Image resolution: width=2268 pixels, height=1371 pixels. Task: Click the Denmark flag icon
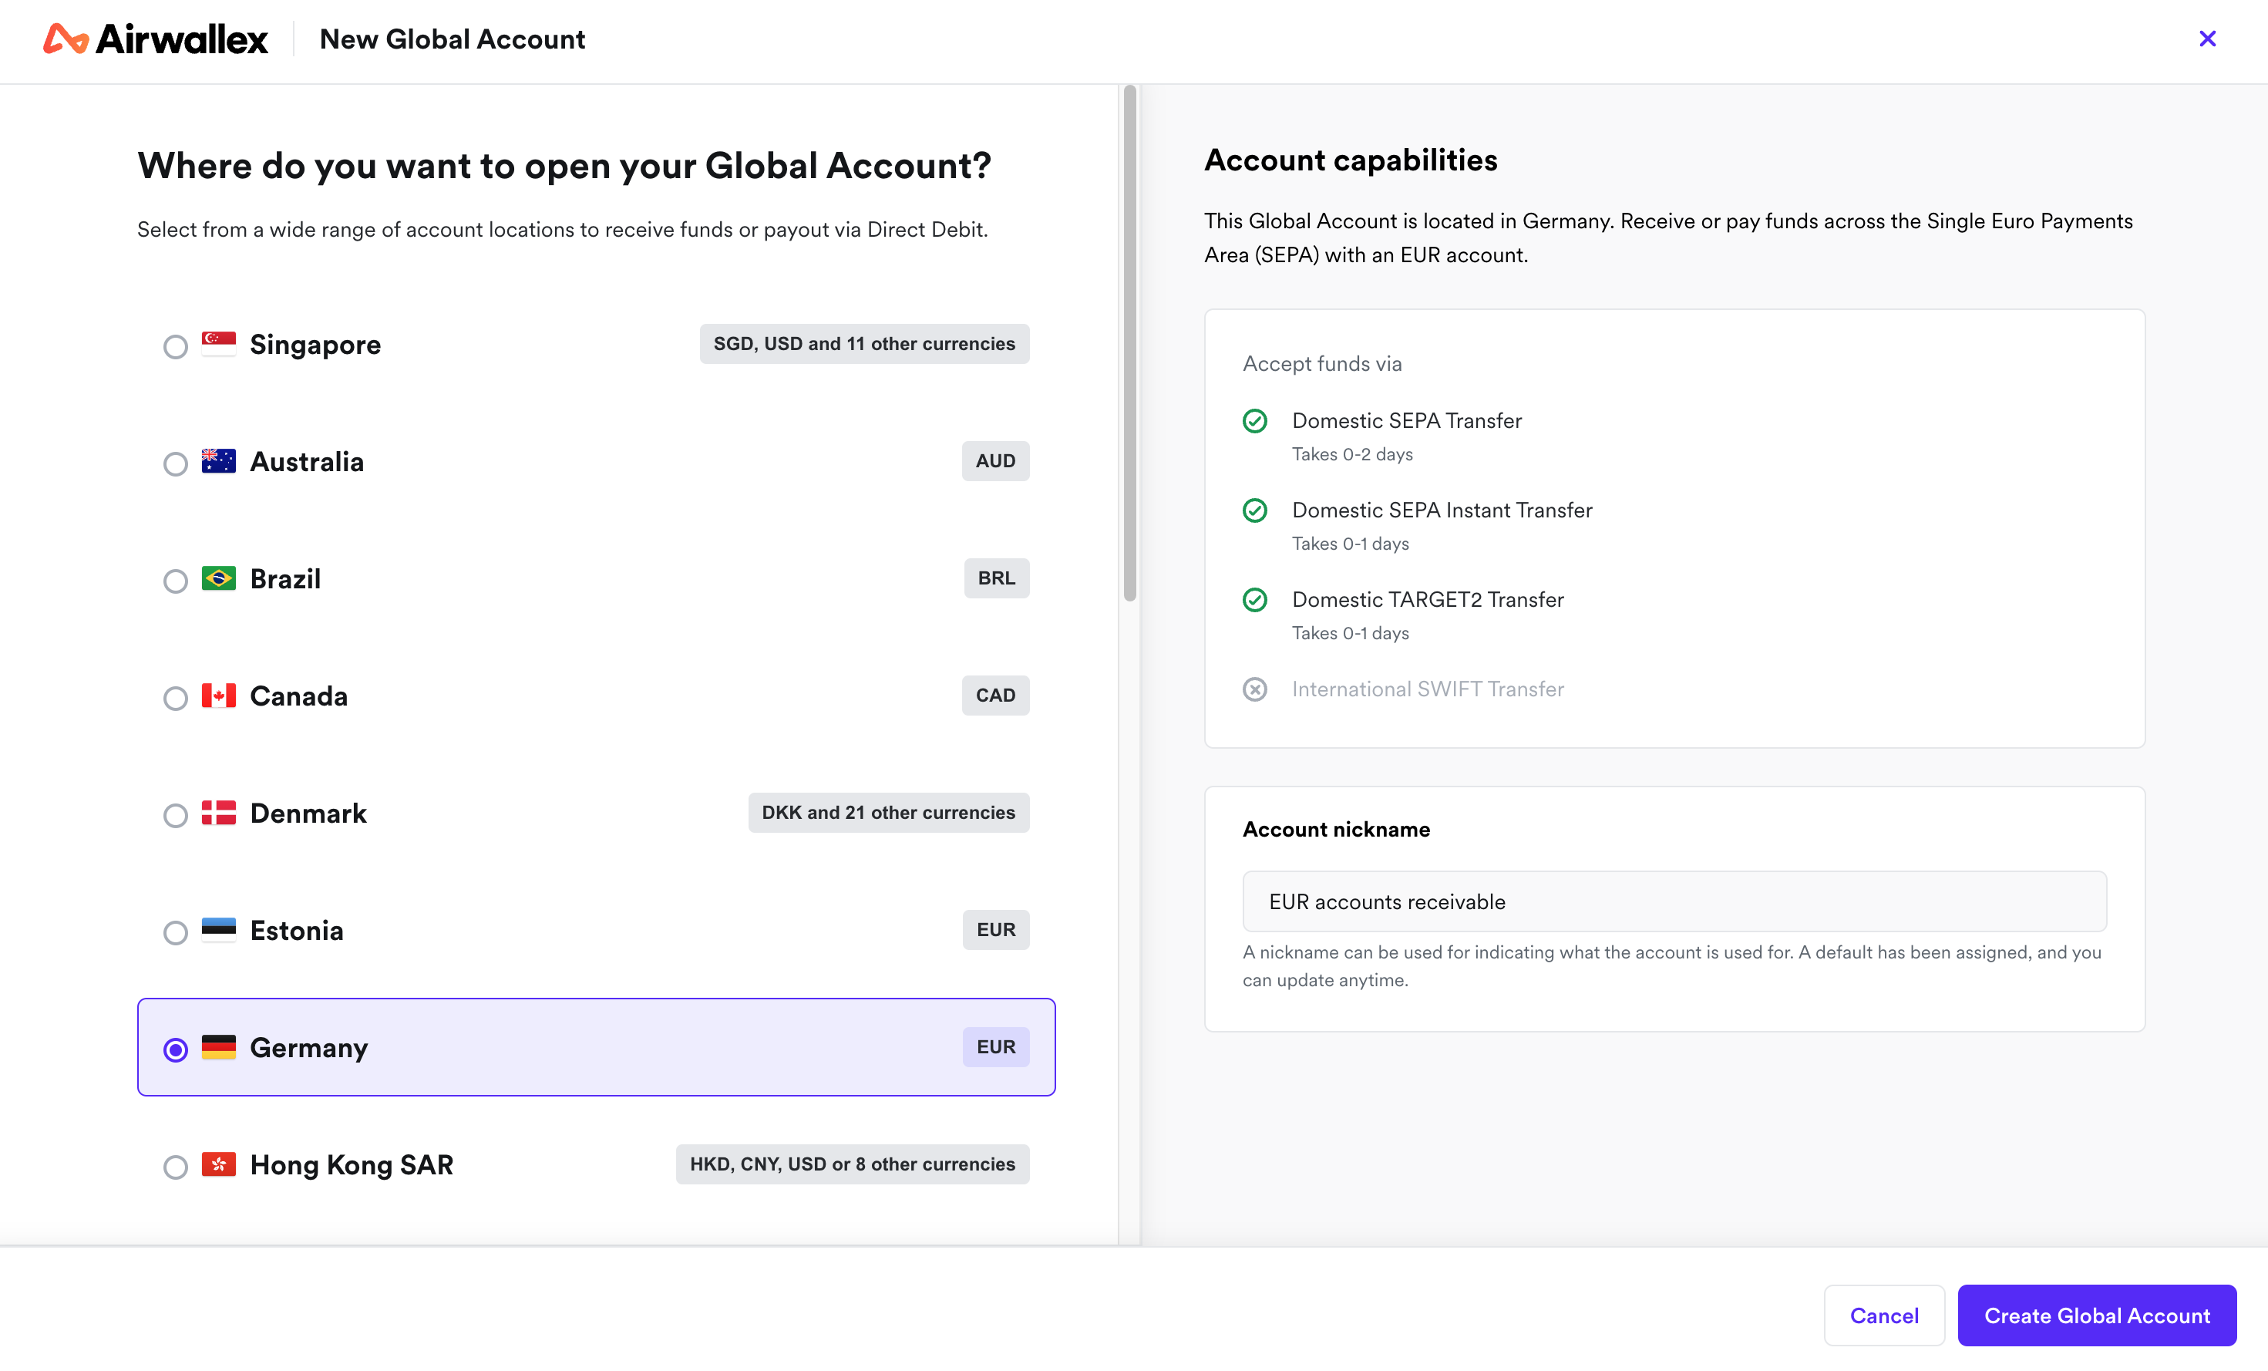(x=219, y=812)
